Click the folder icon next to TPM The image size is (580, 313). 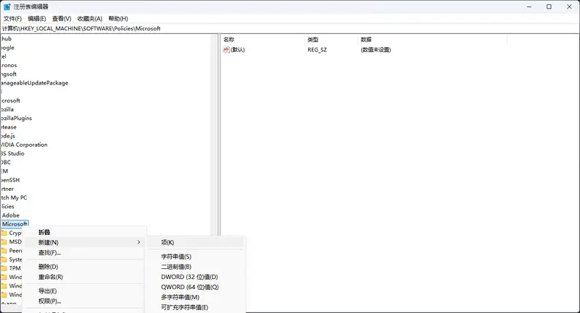[4, 268]
